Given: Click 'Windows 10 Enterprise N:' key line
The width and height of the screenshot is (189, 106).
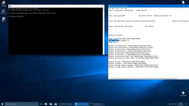Looking at the screenshot, I should click(x=130, y=51).
